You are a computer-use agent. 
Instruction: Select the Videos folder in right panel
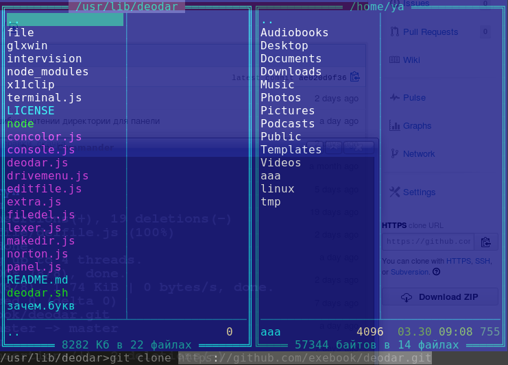(x=281, y=162)
